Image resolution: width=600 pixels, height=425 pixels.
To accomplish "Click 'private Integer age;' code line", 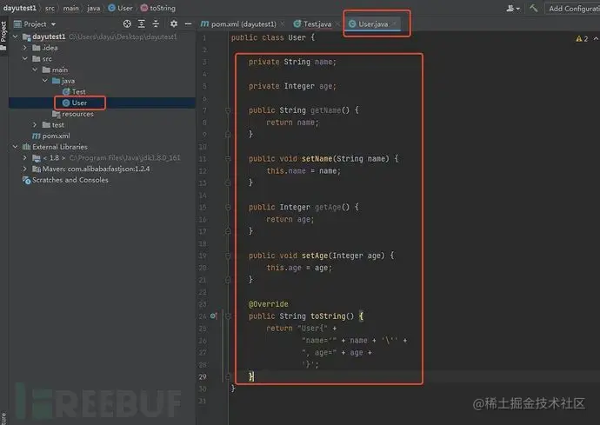I will coord(292,86).
